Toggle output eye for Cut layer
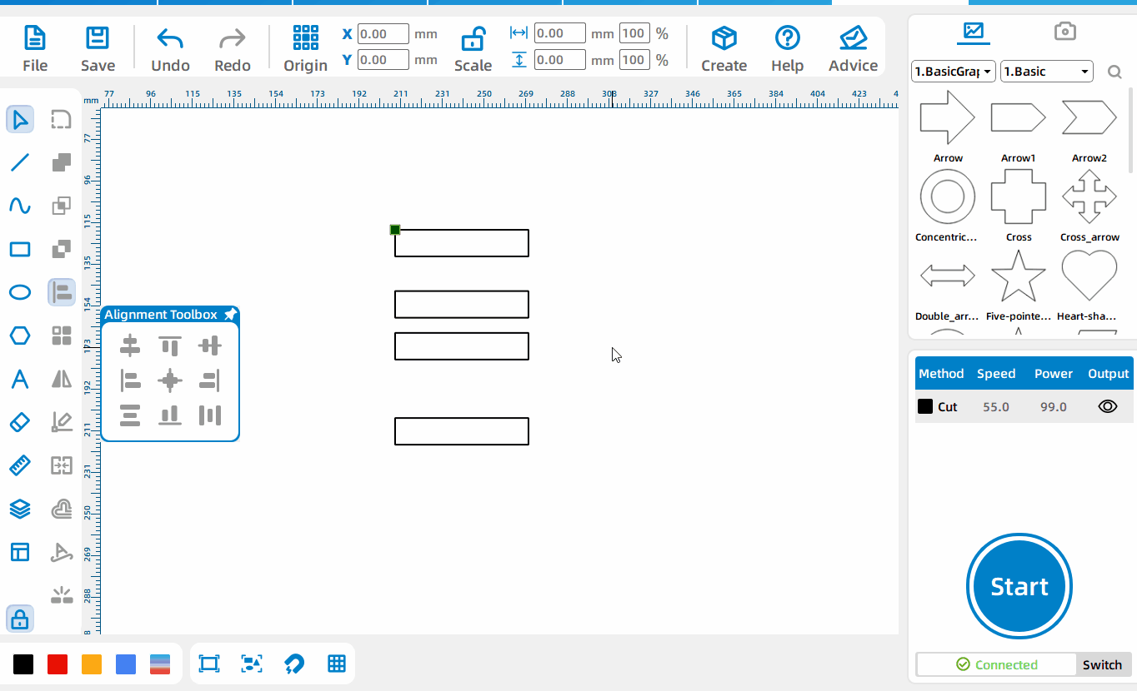 (1107, 406)
